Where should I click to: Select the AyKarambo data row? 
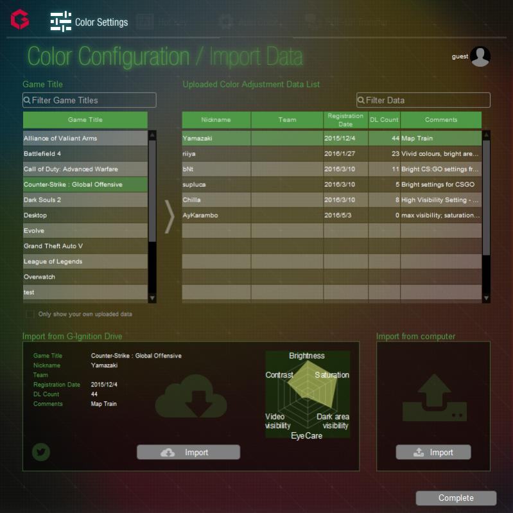pyautogui.click(x=332, y=215)
